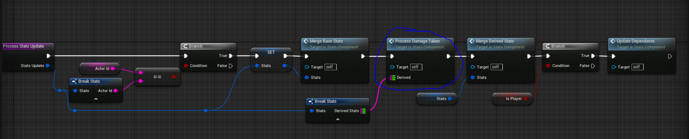
Task: Click Actor Id output pin on Break Stats node
Action: click(116, 91)
